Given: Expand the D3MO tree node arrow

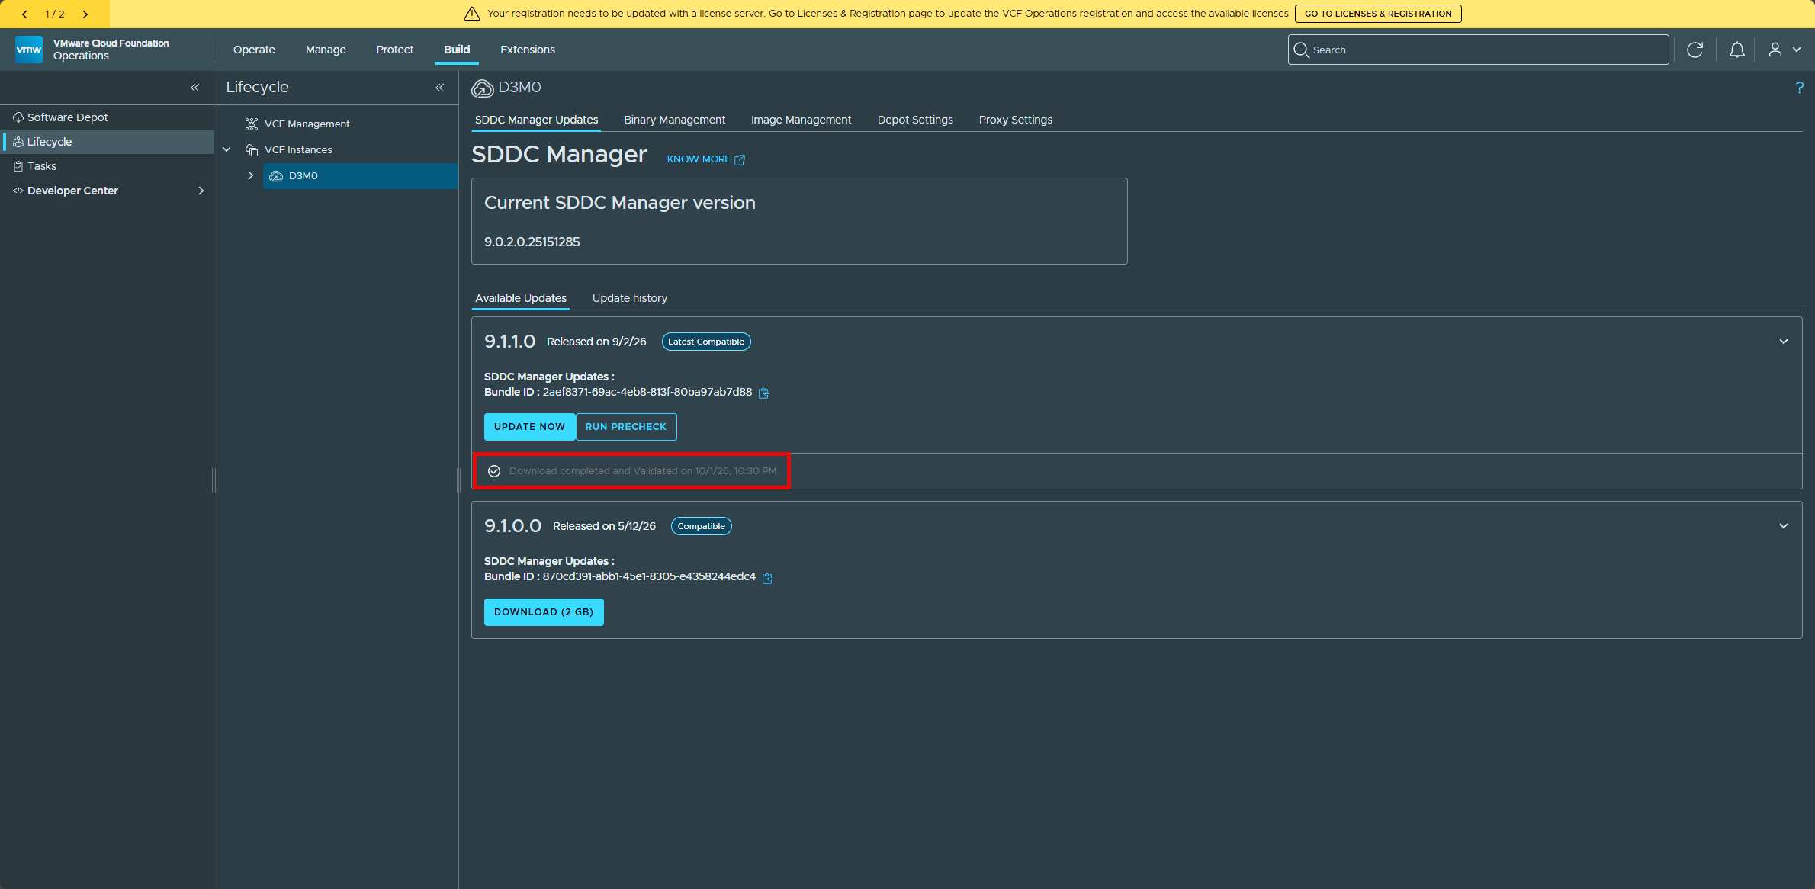Looking at the screenshot, I should pyautogui.click(x=250, y=175).
